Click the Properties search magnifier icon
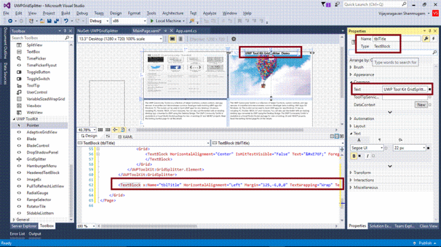Screen dimensions: 441x247 [x=434, y=53]
